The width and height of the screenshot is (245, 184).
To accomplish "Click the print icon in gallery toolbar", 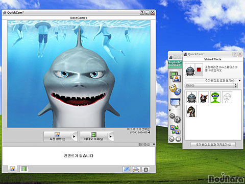I will coord(136,169).
